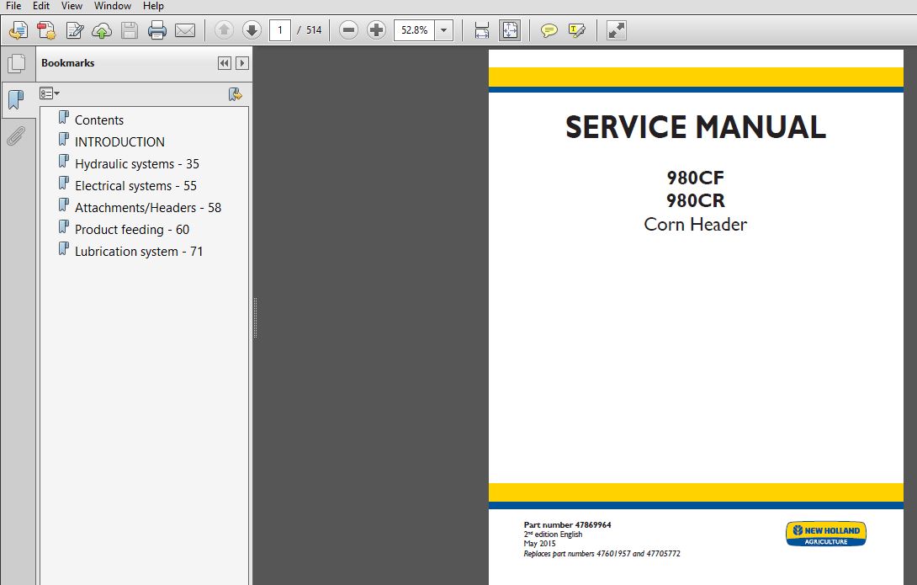Screen dimensions: 917x585
Task: Open the zoom level dropdown arrow
Action: (444, 29)
